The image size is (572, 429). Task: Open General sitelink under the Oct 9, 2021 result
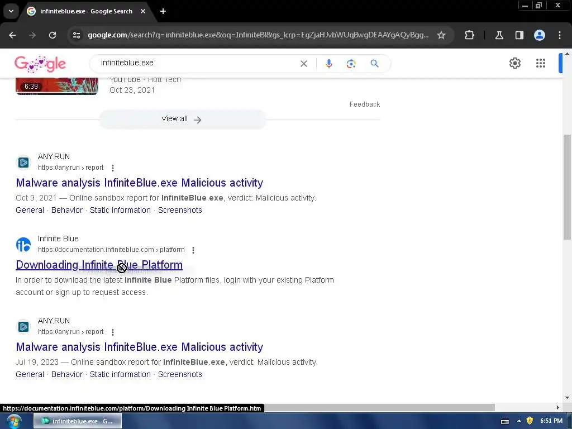[30, 210]
